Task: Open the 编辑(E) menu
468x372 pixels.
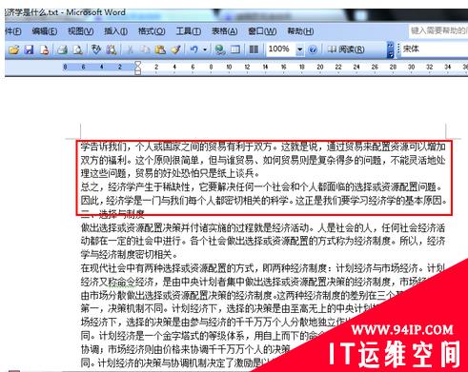Action: [x=45, y=31]
